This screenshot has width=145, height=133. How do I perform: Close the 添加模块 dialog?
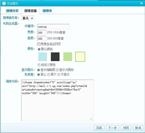coord(141,3)
